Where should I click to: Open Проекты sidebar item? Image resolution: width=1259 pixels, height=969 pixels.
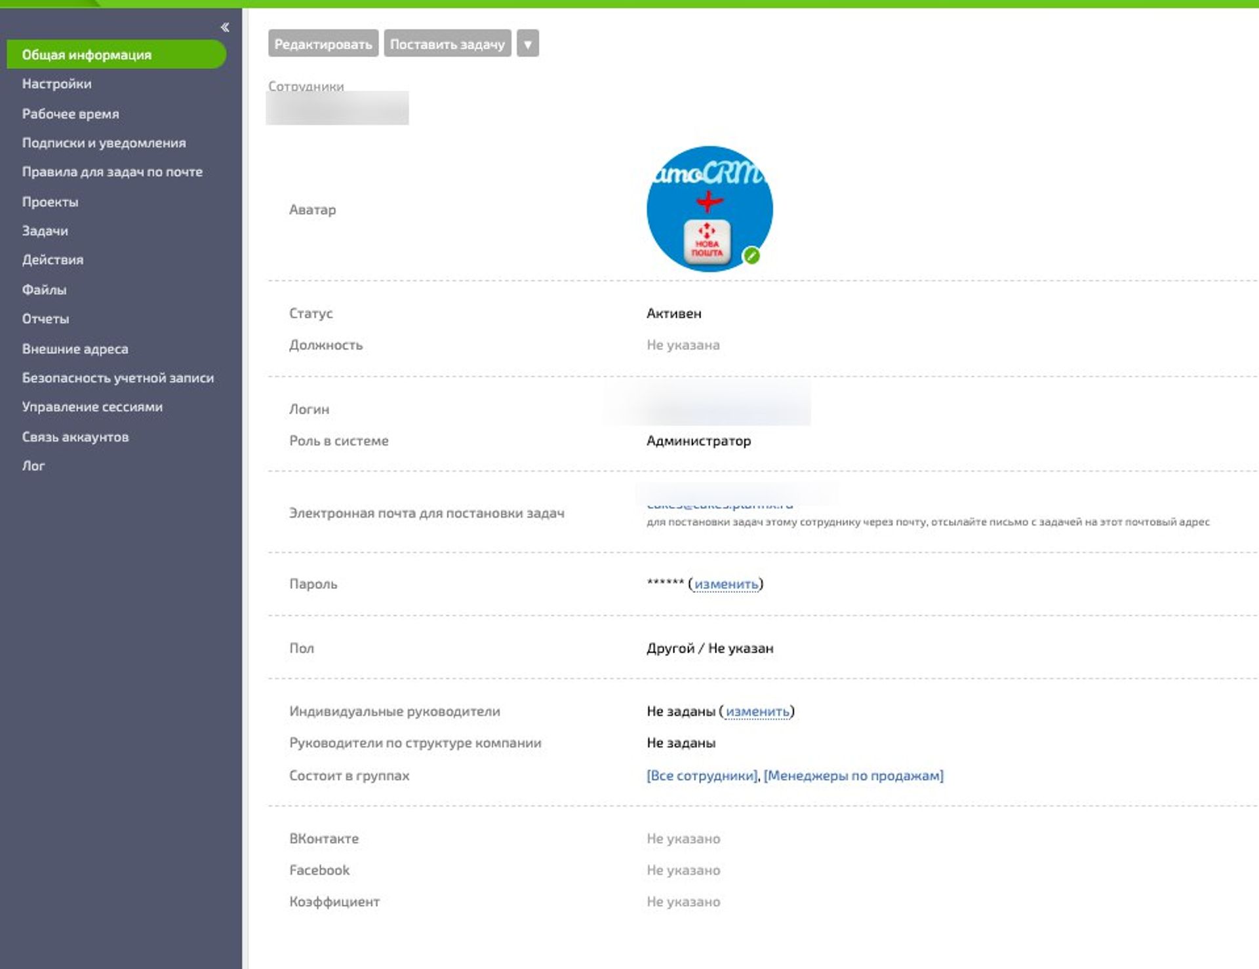(50, 202)
